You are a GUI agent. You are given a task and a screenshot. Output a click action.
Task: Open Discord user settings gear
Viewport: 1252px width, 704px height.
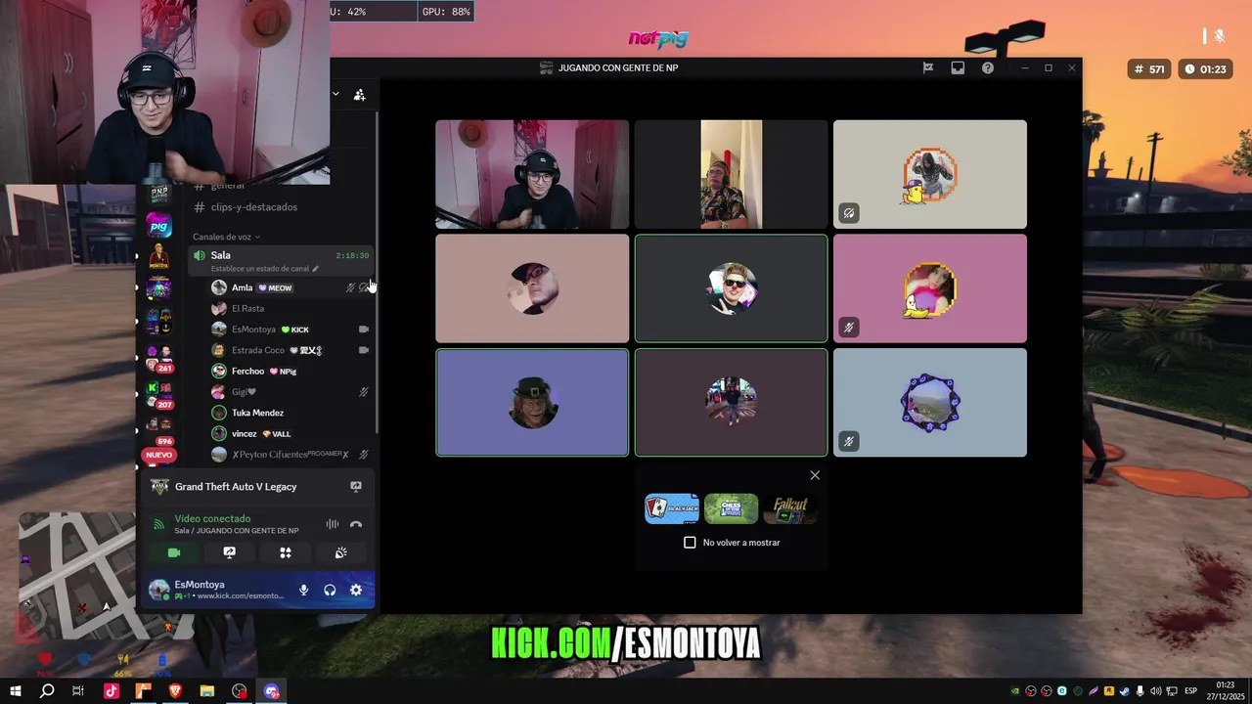(356, 590)
